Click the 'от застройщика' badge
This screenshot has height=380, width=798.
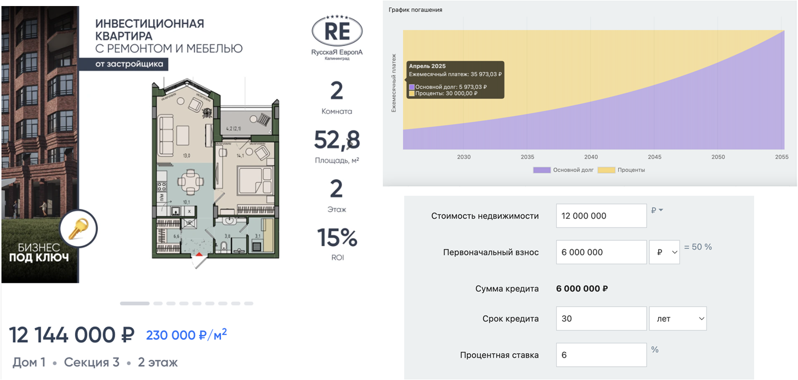pyautogui.click(x=123, y=64)
